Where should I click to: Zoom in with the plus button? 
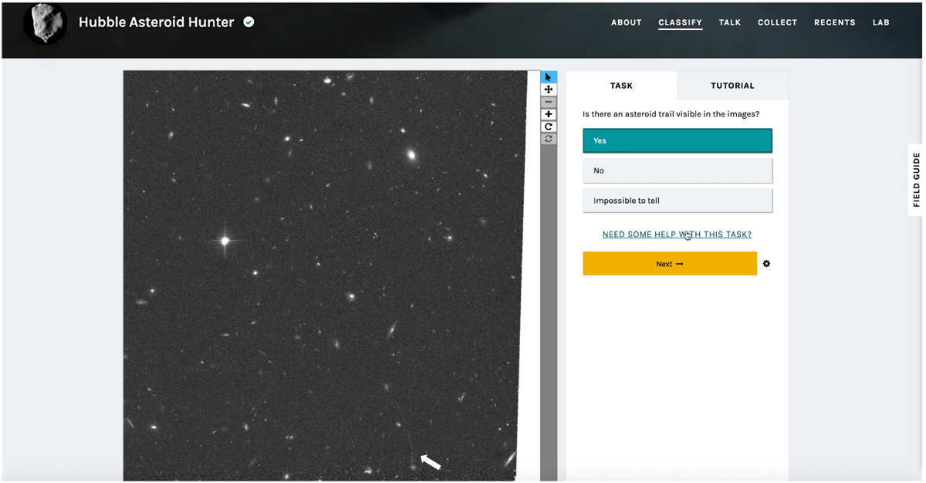[x=548, y=114]
